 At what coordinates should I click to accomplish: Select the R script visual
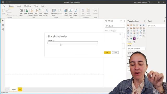point(138,36)
